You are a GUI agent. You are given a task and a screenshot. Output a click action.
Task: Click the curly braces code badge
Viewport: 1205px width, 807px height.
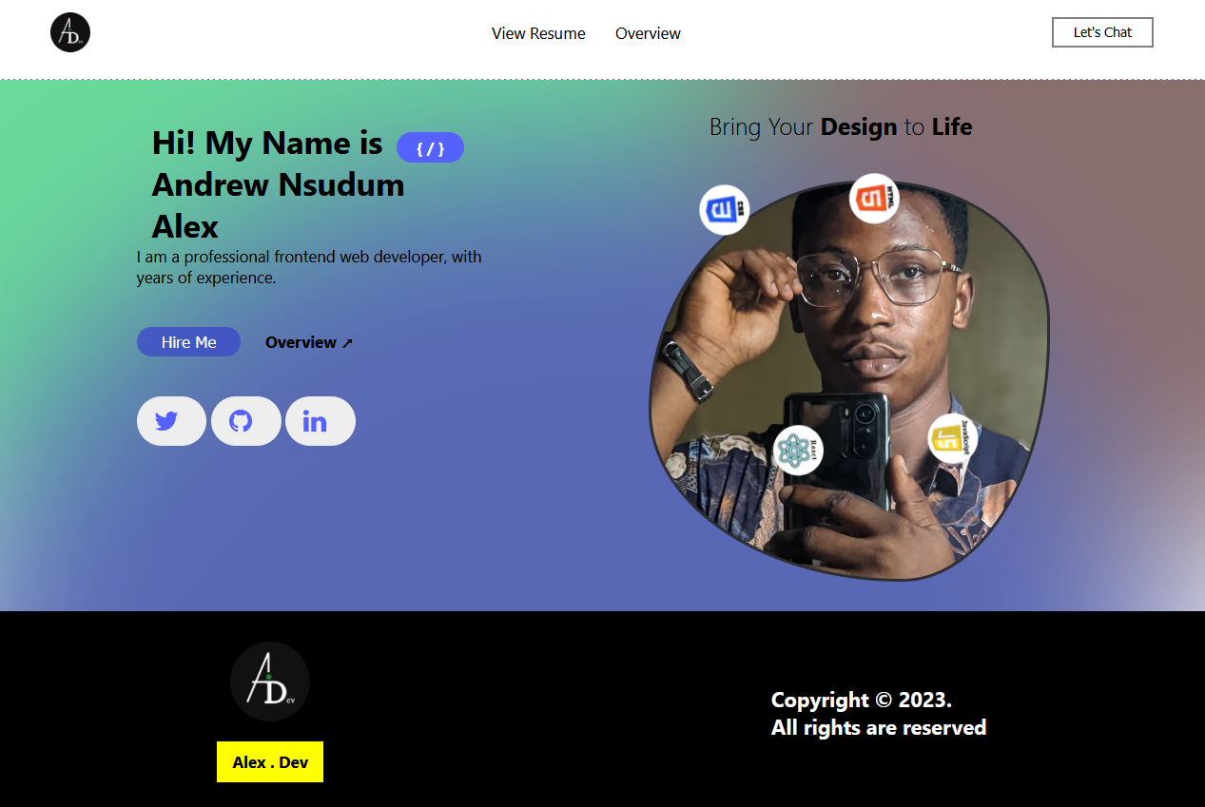point(430,147)
